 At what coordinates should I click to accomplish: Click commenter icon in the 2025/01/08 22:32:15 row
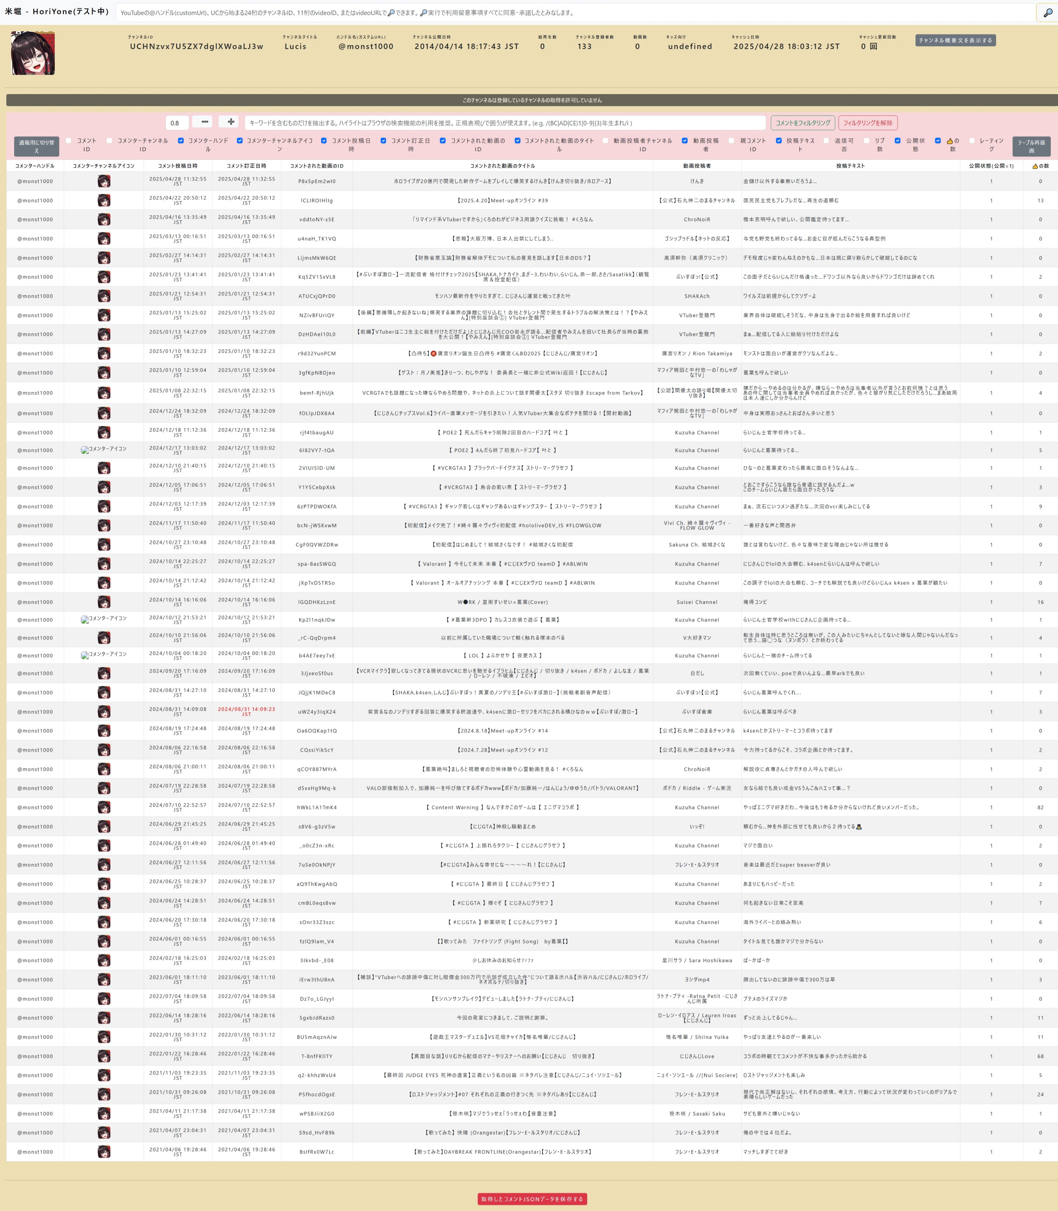[x=104, y=393]
